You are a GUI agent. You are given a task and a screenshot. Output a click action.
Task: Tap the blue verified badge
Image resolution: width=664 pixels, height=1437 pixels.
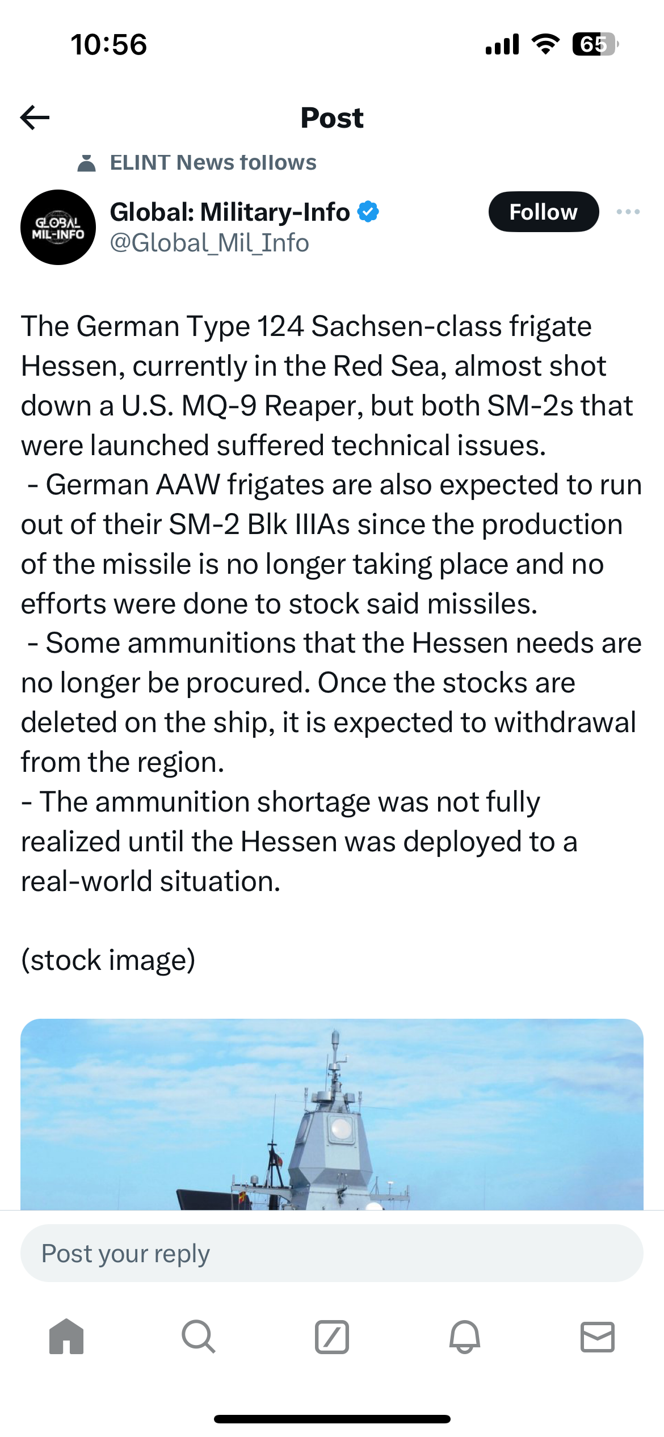coord(368,212)
